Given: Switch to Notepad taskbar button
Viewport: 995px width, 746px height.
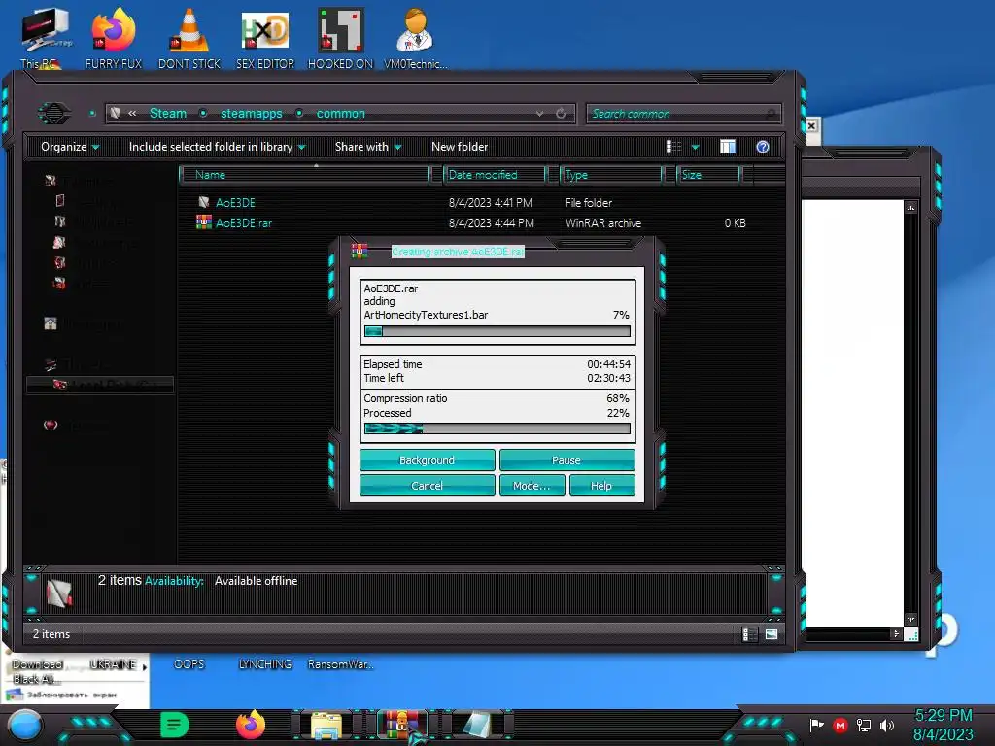Looking at the screenshot, I should point(478,726).
